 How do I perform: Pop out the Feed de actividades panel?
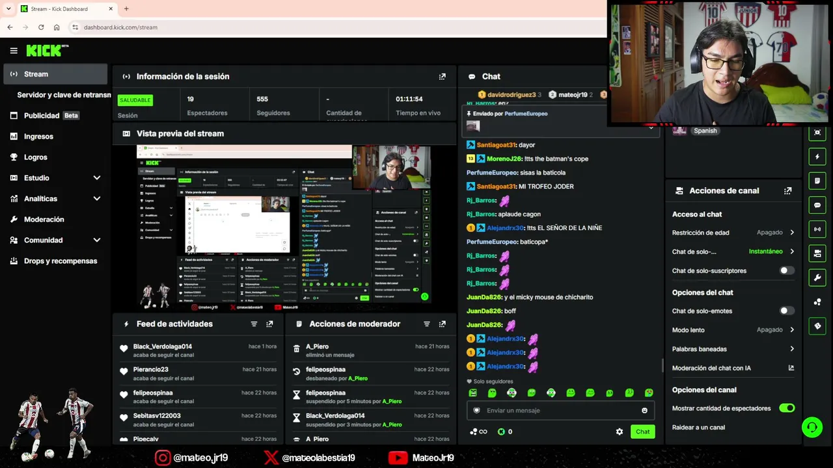[x=269, y=324]
